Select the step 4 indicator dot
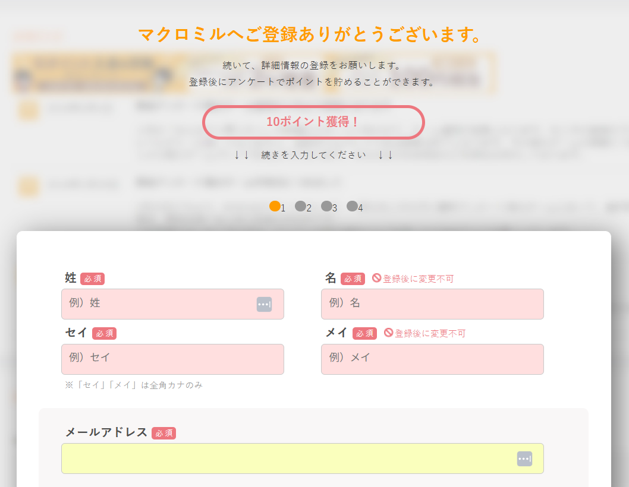This screenshot has width=629, height=487. coord(352,206)
